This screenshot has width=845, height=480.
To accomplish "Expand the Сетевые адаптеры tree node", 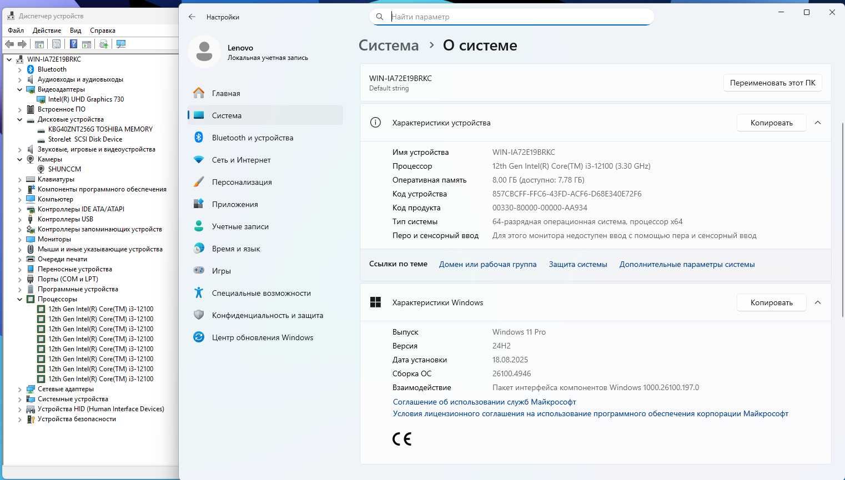I will (x=20, y=389).
